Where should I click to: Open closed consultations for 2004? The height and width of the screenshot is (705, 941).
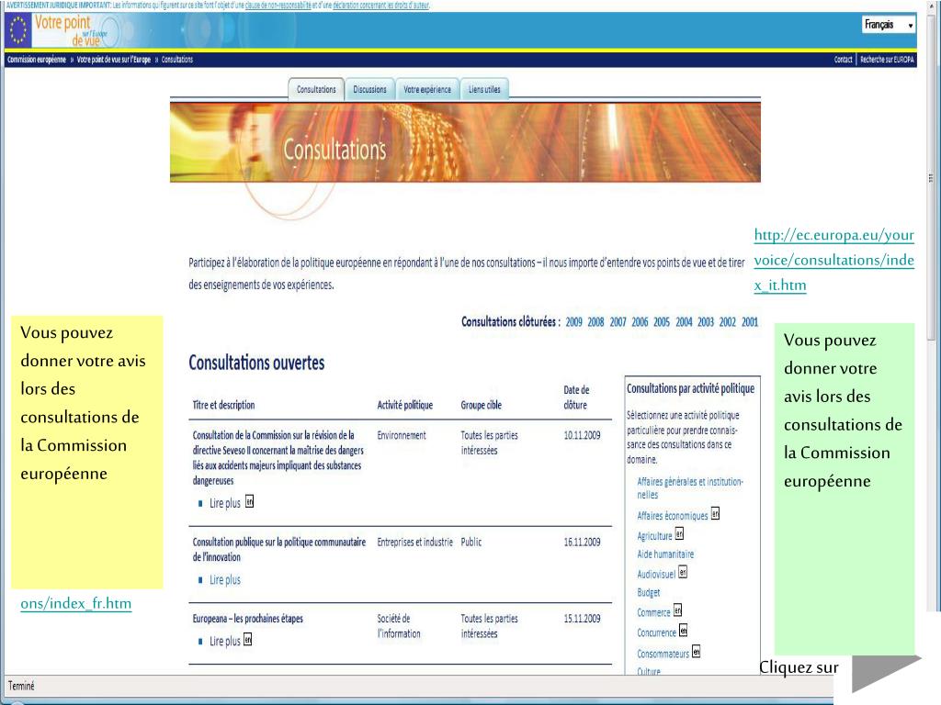coord(684,322)
